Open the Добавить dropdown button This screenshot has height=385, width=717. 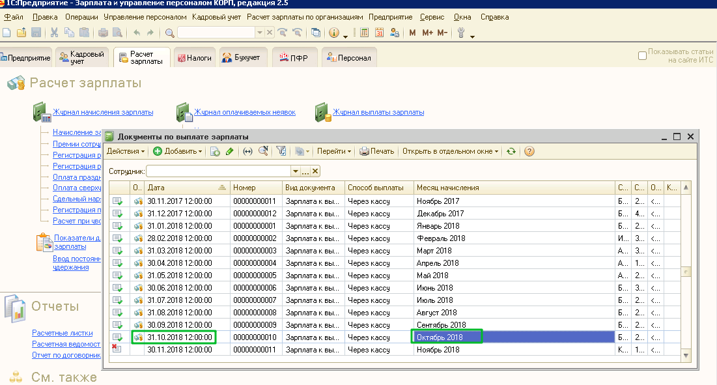(177, 151)
